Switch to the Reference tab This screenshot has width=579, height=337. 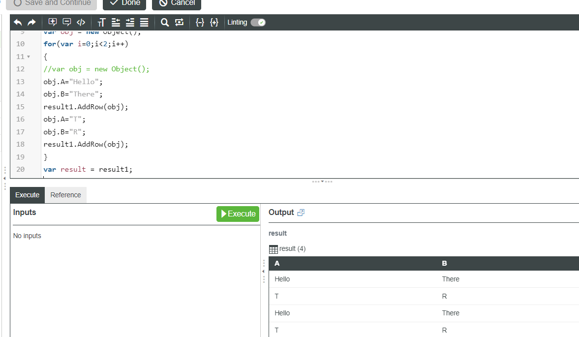tap(65, 195)
